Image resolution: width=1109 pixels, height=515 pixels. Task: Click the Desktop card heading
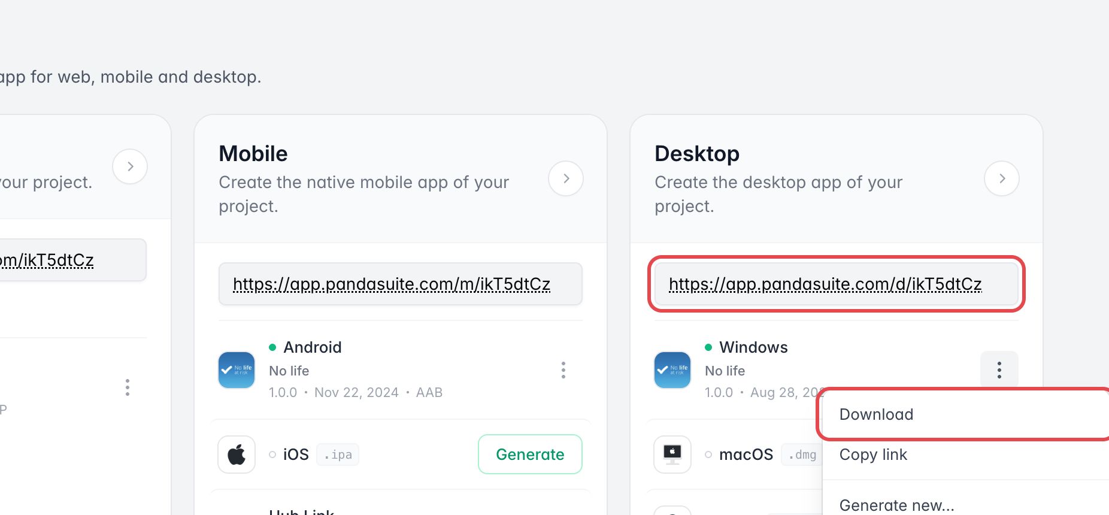tap(697, 154)
